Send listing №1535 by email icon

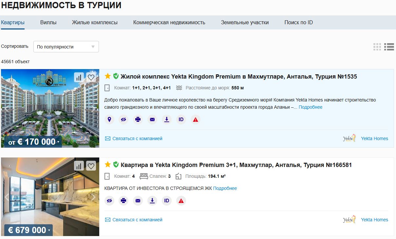click(x=152, y=119)
